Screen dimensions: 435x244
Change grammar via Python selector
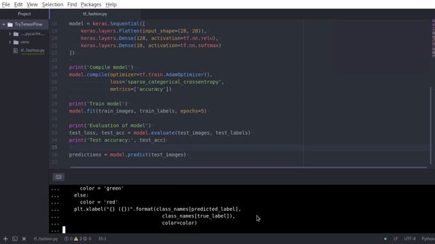(x=428, y=239)
